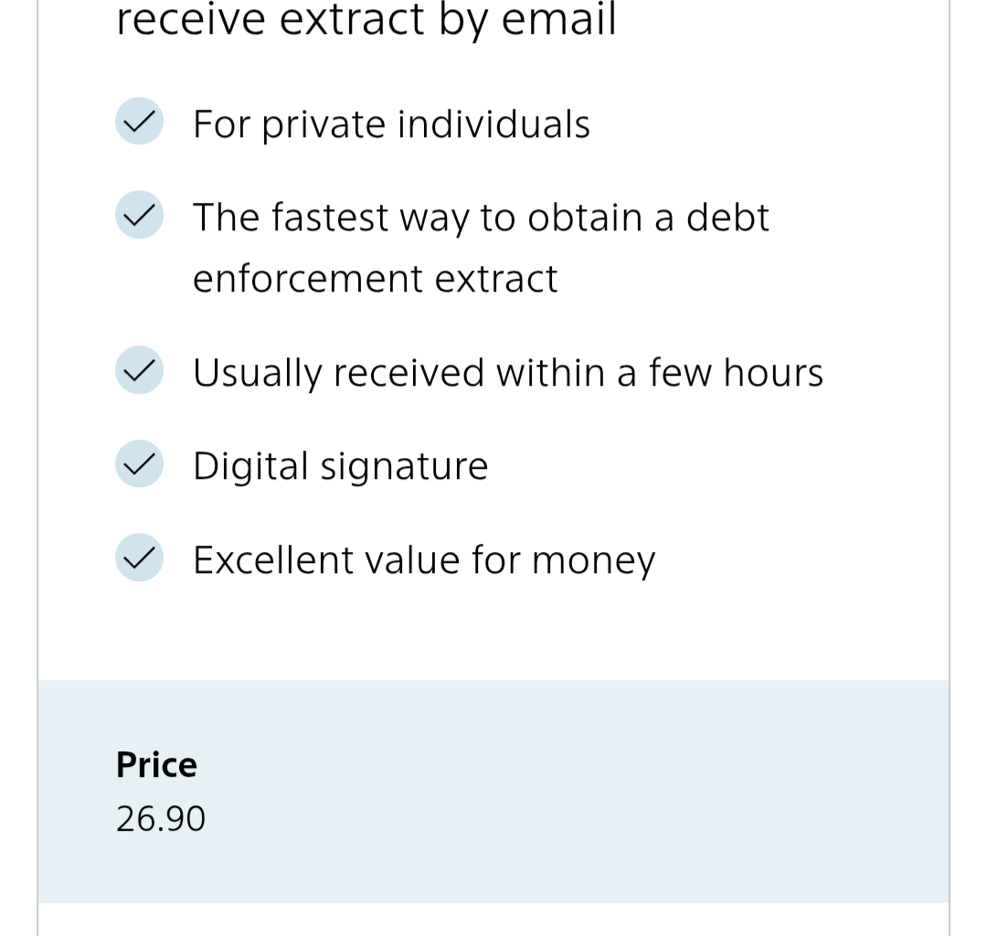Screen dimensions: 987x936
Task: Select the checkmark beside Usually received
Action: click(139, 370)
